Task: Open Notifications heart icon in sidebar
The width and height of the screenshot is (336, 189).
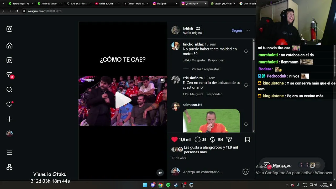Action: [x=9, y=104]
